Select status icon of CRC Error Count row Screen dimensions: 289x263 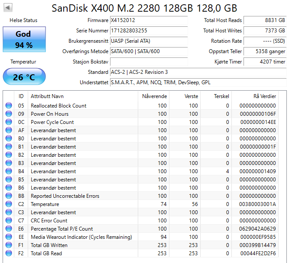click(x=9, y=220)
